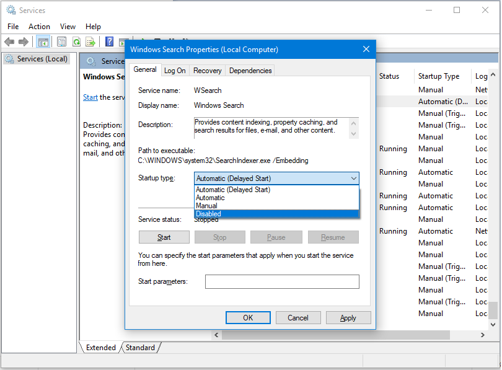The height and width of the screenshot is (370, 502).
Task: Click the Start service button
Action: pos(164,237)
